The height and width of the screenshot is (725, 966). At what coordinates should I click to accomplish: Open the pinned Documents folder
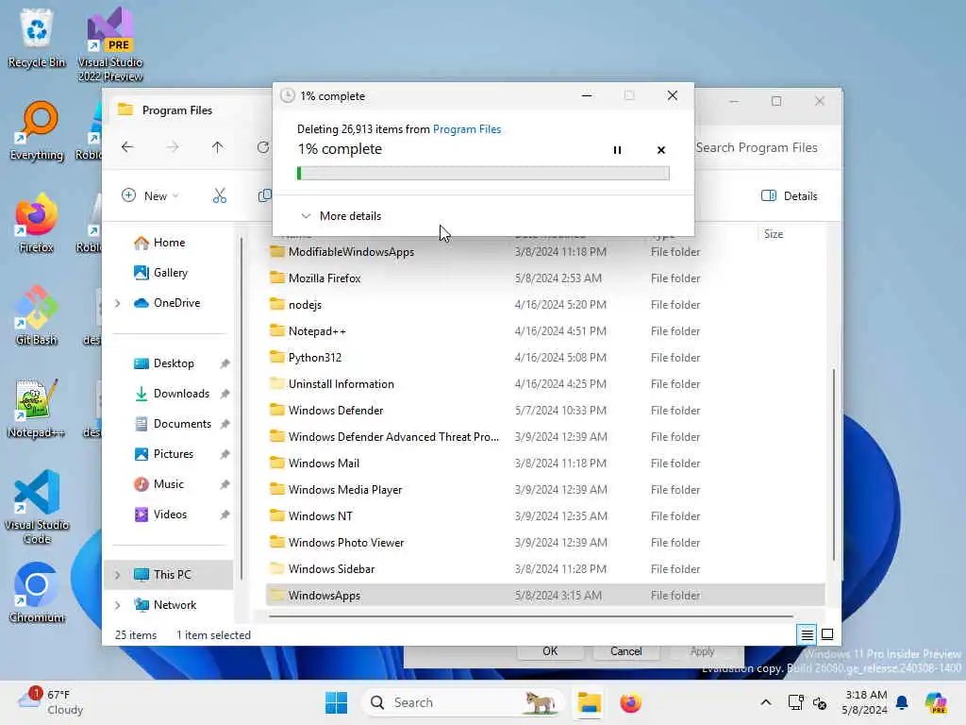pyautogui.click(x=182, y=424)
